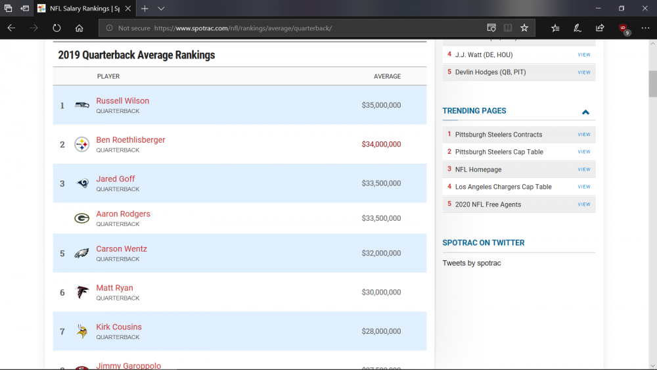Click the address bar URL

243,28
